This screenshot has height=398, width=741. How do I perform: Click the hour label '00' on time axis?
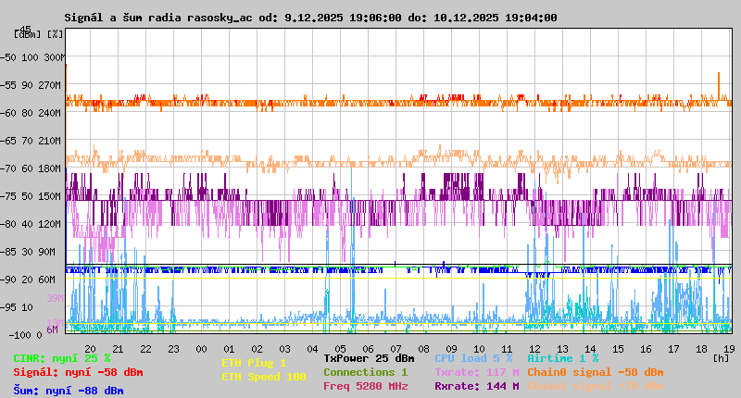201,349
